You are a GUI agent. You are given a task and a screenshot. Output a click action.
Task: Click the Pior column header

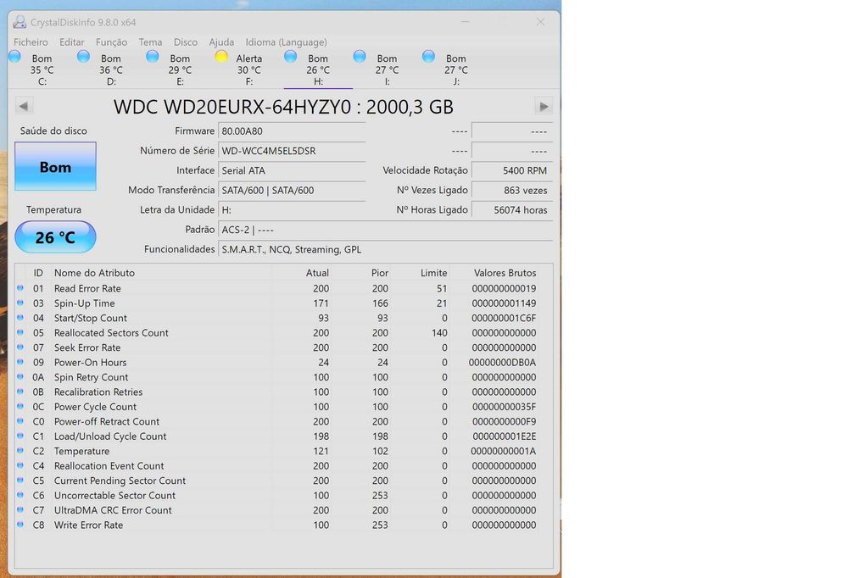tap(380, 273)
